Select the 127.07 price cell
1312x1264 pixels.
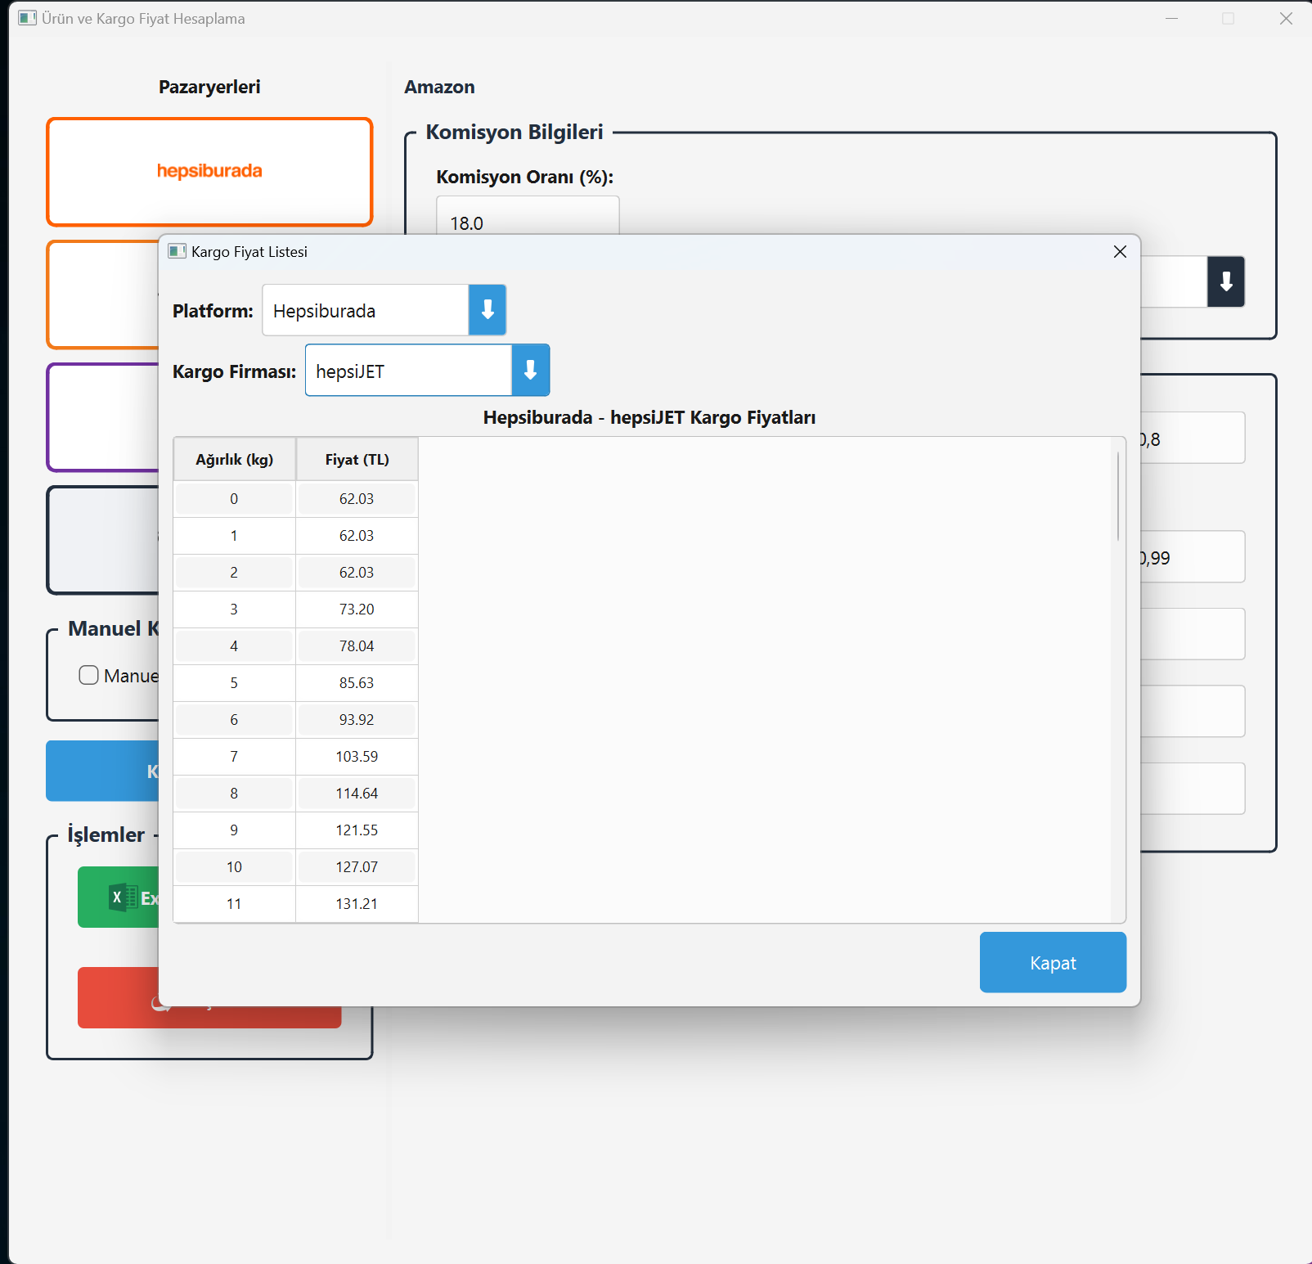pyautogui.click(x=357, y=867)
